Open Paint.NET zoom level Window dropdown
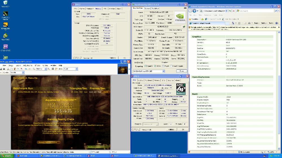 [46, 69]
